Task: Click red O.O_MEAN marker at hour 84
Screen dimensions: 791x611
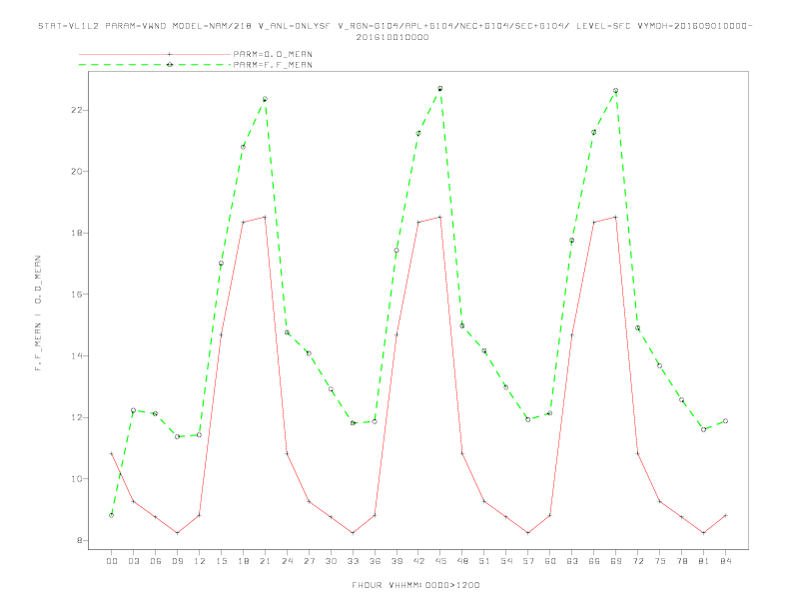Action: (725, 515)
